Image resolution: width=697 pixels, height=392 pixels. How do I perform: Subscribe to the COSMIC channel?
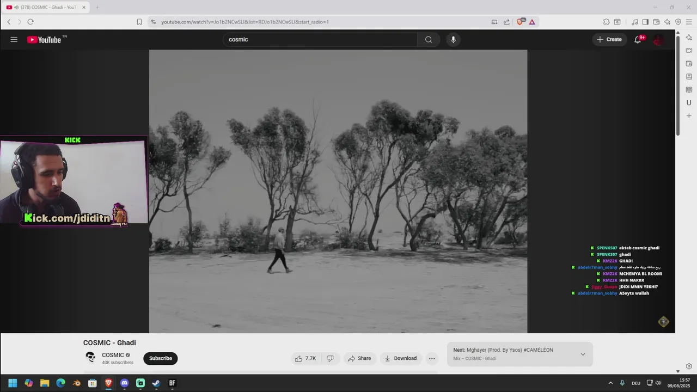(161, 358)
